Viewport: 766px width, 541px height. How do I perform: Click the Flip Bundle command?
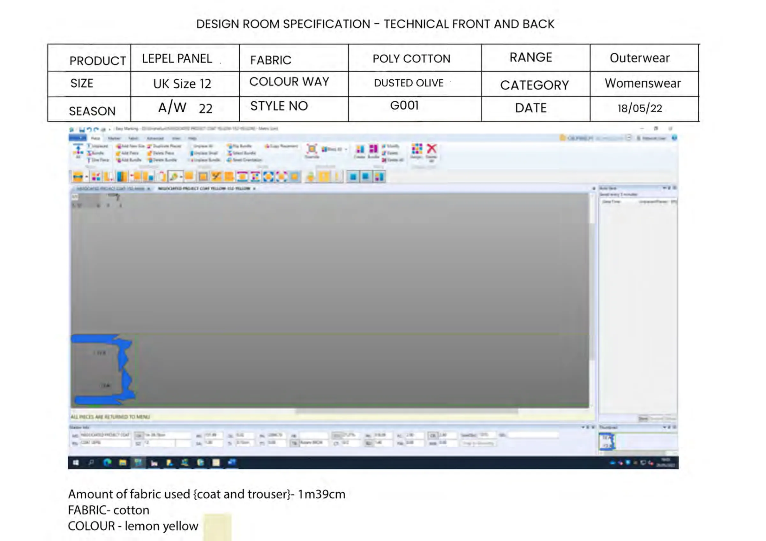(239, 146)
